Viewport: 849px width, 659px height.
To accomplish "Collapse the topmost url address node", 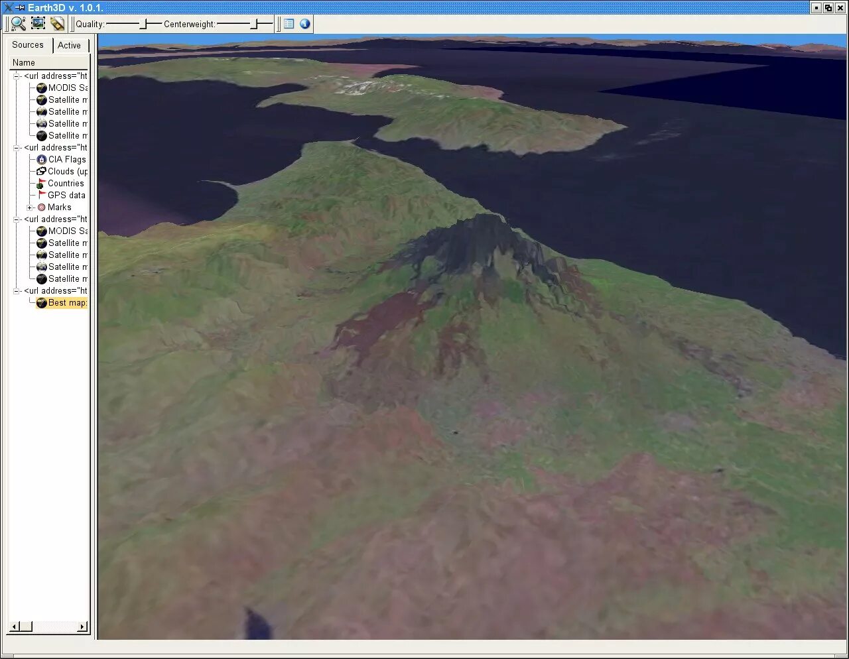I will [17, 76].
